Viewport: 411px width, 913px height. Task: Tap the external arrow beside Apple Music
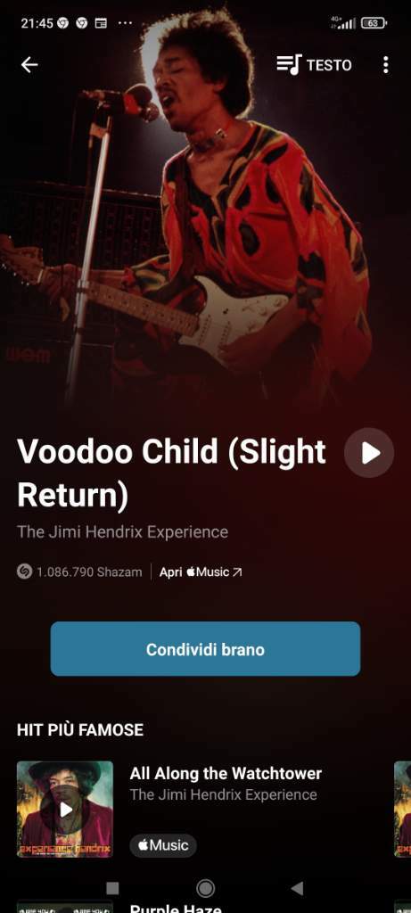[x=237, y=572]
